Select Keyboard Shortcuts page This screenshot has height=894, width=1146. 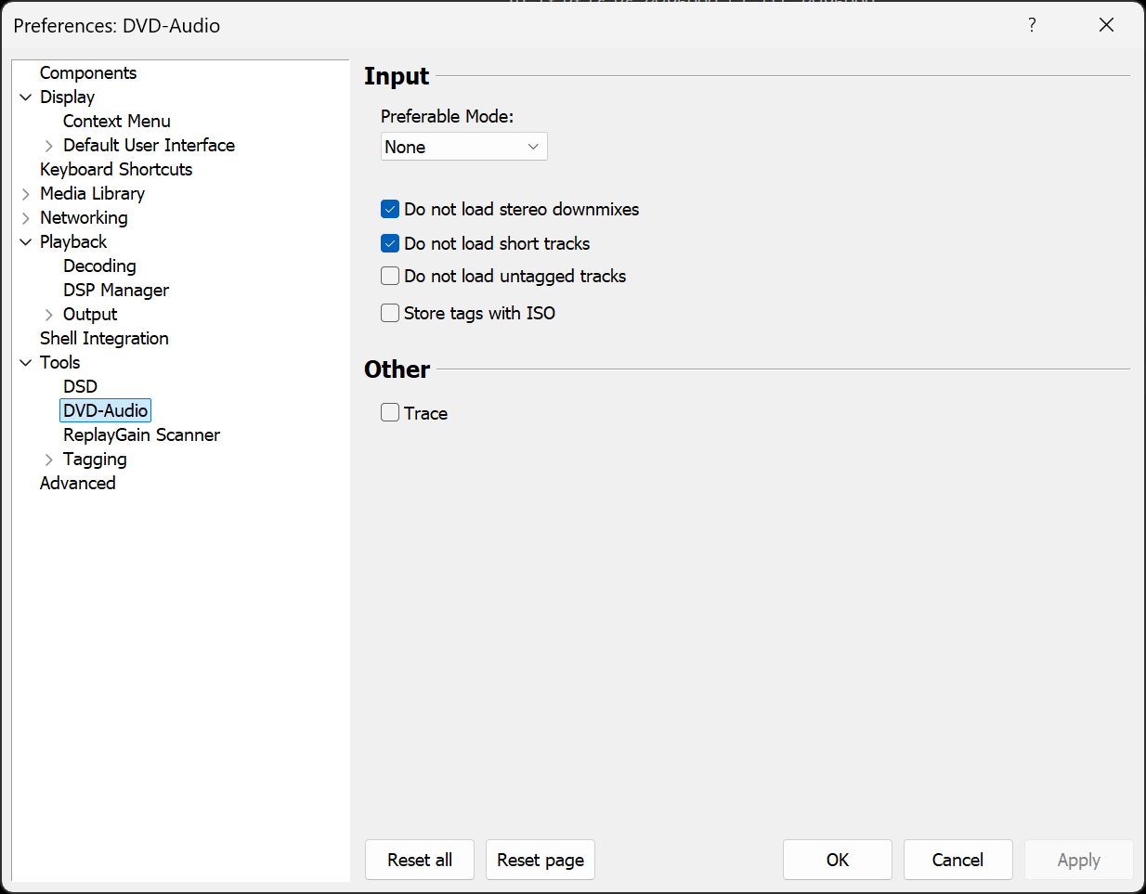point(116,170)
